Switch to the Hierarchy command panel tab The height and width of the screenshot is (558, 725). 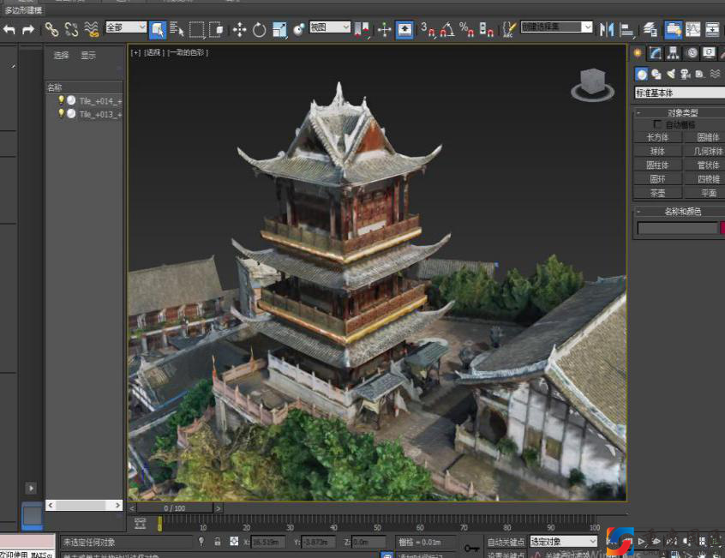pyautogui.click(x=674, y=53)
